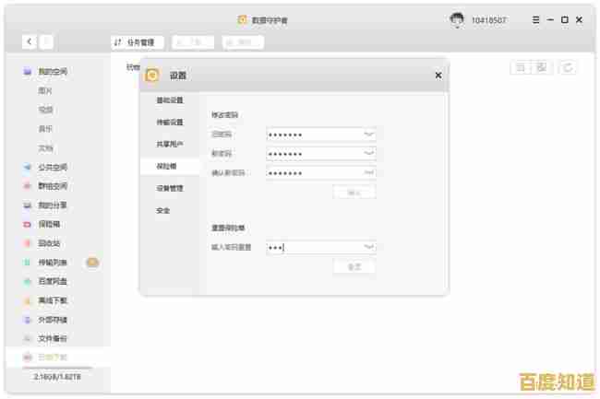The height and width of the screenshot is (399, 600).
Task: Switch to list view icon
Action: coord(521,67)
